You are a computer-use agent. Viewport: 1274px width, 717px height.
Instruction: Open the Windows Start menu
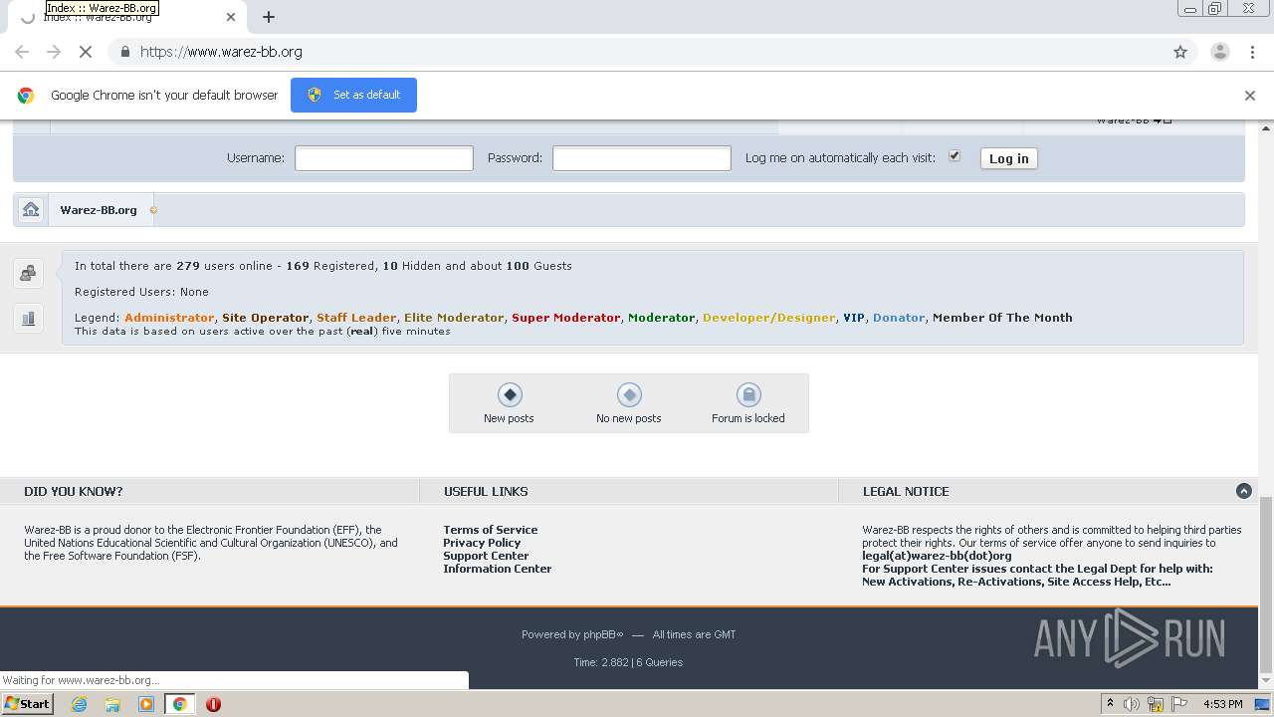27,704
